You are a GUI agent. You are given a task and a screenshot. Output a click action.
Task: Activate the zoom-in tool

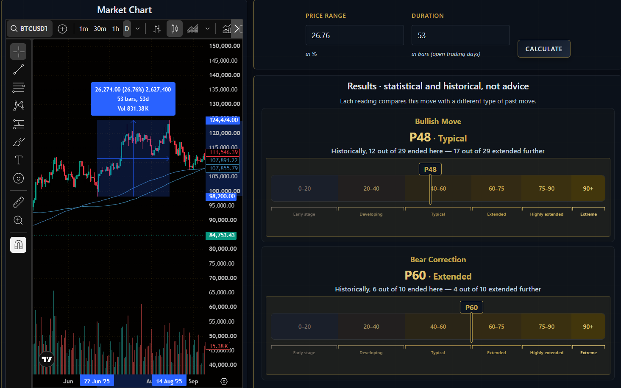coord(18,220)
